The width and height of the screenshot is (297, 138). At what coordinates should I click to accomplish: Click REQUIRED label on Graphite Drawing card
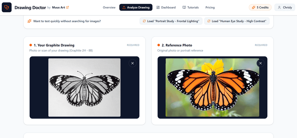tap(133, 45)
